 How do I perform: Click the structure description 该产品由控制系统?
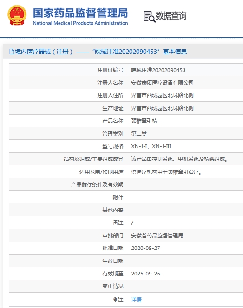pyautogui.click(x=180, y=159)
